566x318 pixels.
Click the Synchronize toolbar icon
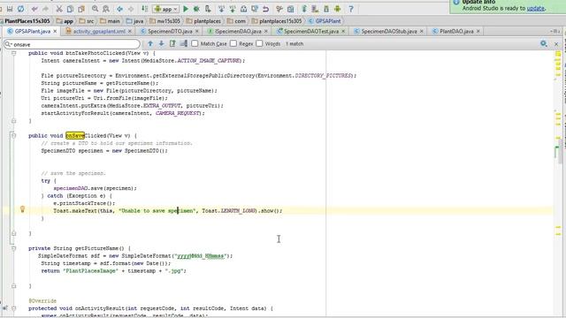[x=21, y=9]
